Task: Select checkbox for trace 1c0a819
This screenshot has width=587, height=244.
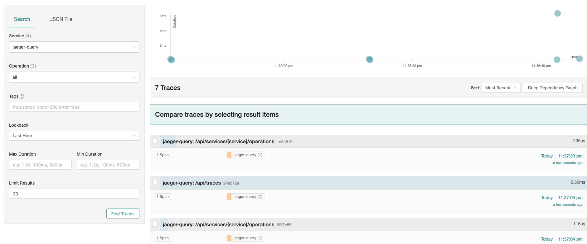Action: click(155, 141)
